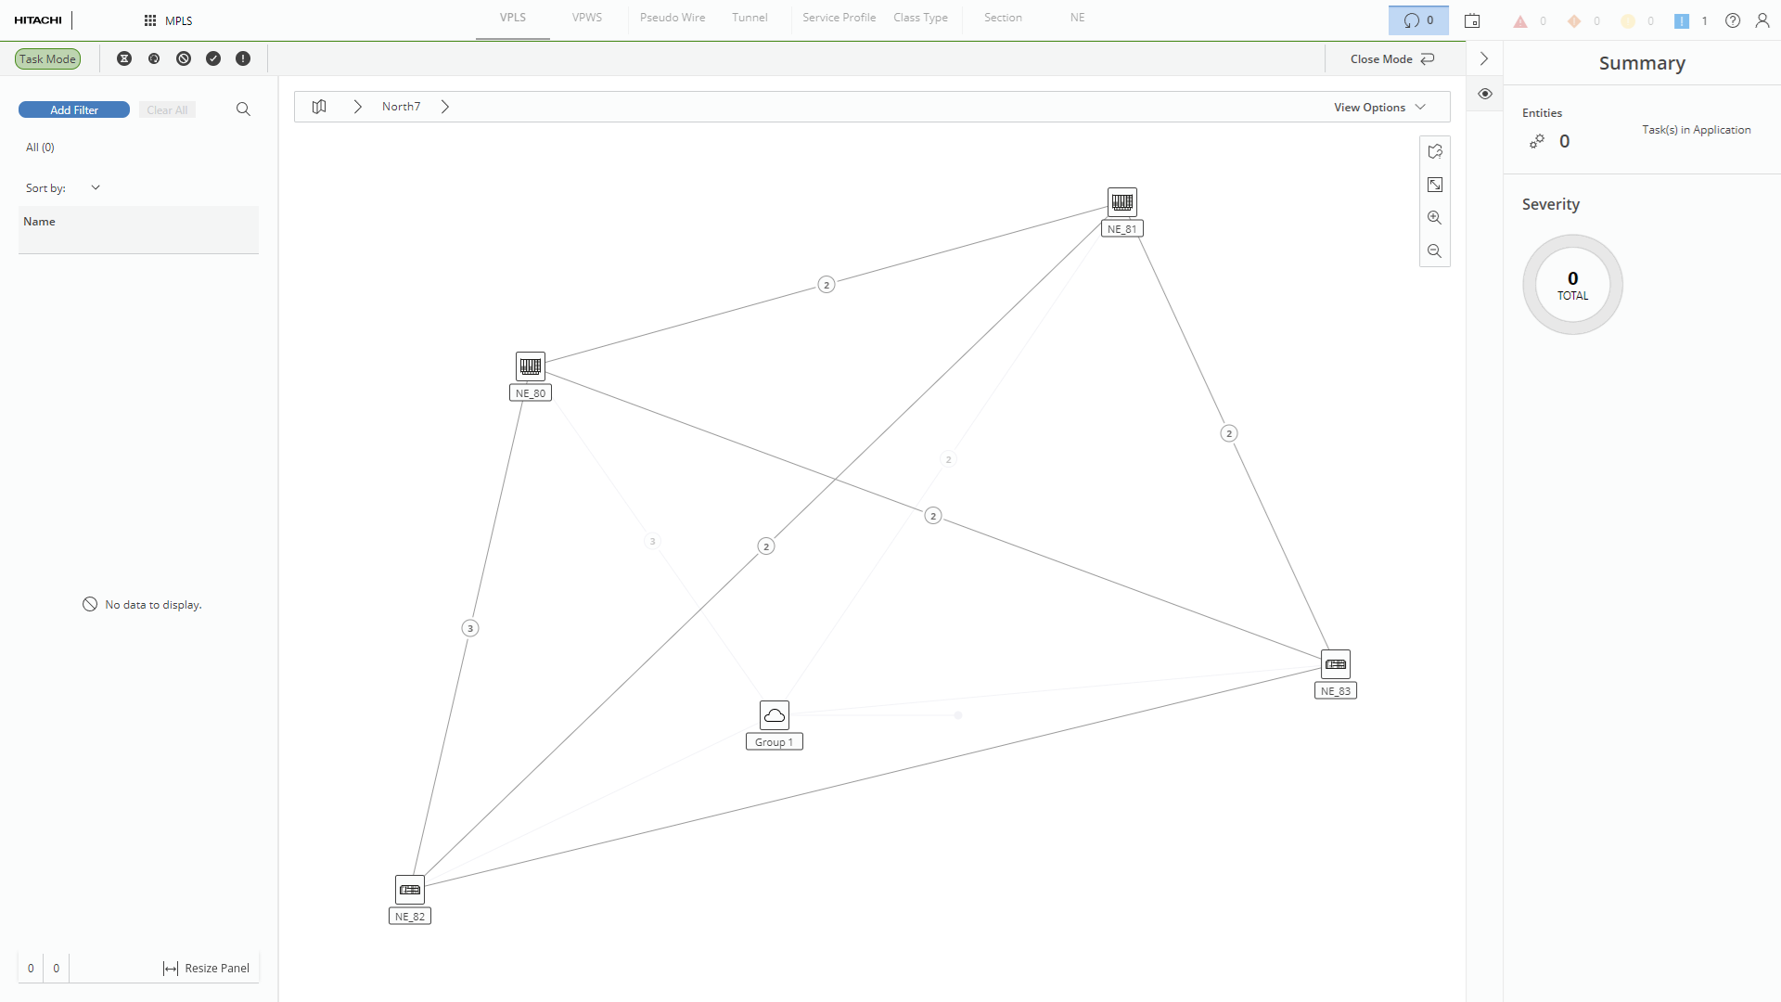The image size is (1781, 1002).
Task: Click the map icon in breadcrumb
Action: point(319,107)
